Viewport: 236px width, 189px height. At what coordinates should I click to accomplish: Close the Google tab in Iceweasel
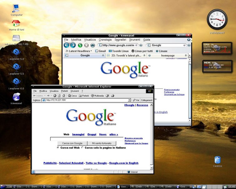point(103,55)
